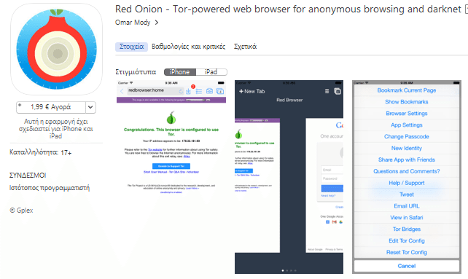Show iPad screenshots

point(211,72)
